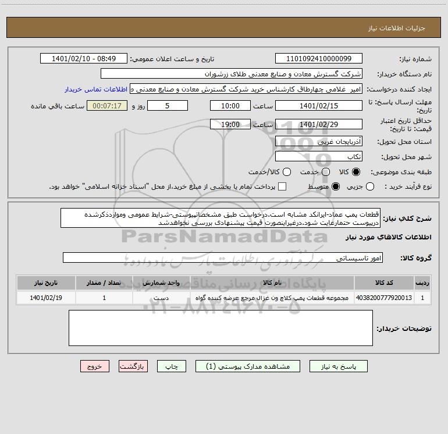Click the خروج exit button
448x434 pixels.
pos(95,366)
